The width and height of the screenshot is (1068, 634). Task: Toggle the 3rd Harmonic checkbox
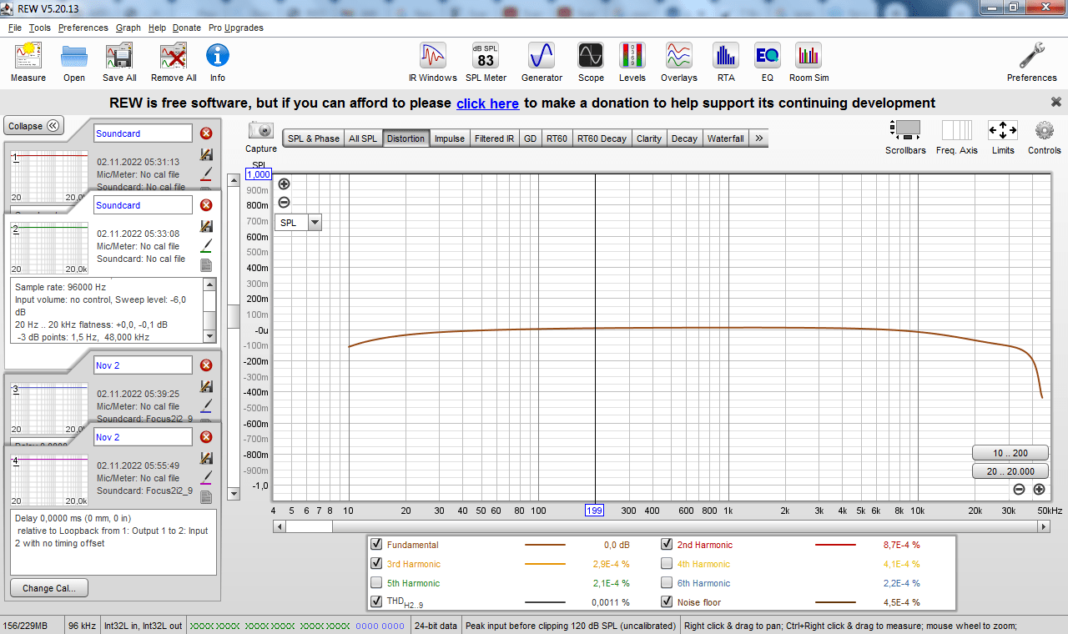coord(376,564)
